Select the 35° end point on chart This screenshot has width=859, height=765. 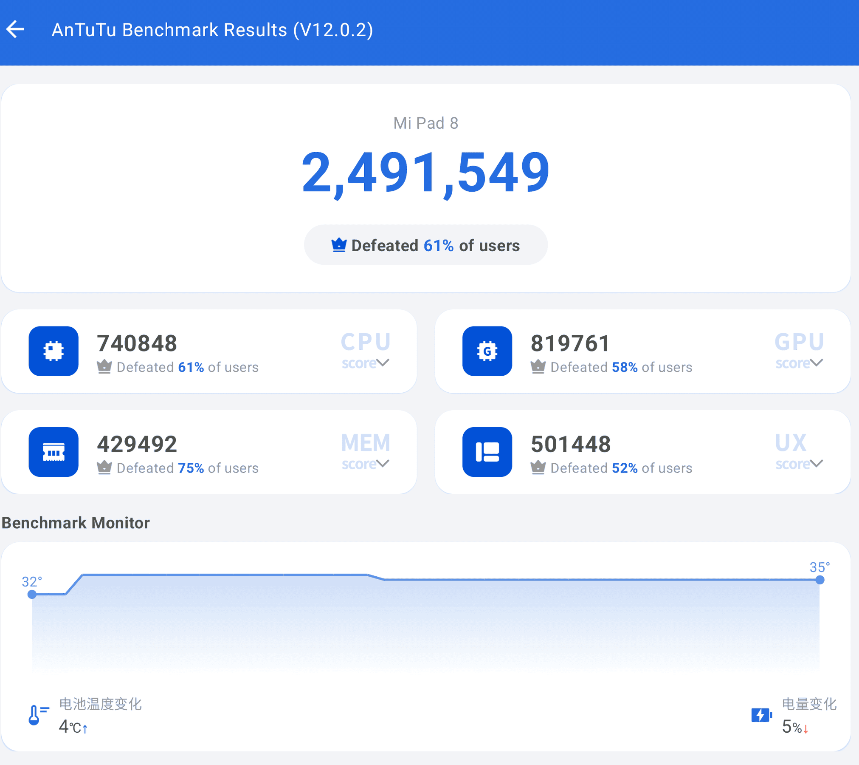[x=820, y=580]
